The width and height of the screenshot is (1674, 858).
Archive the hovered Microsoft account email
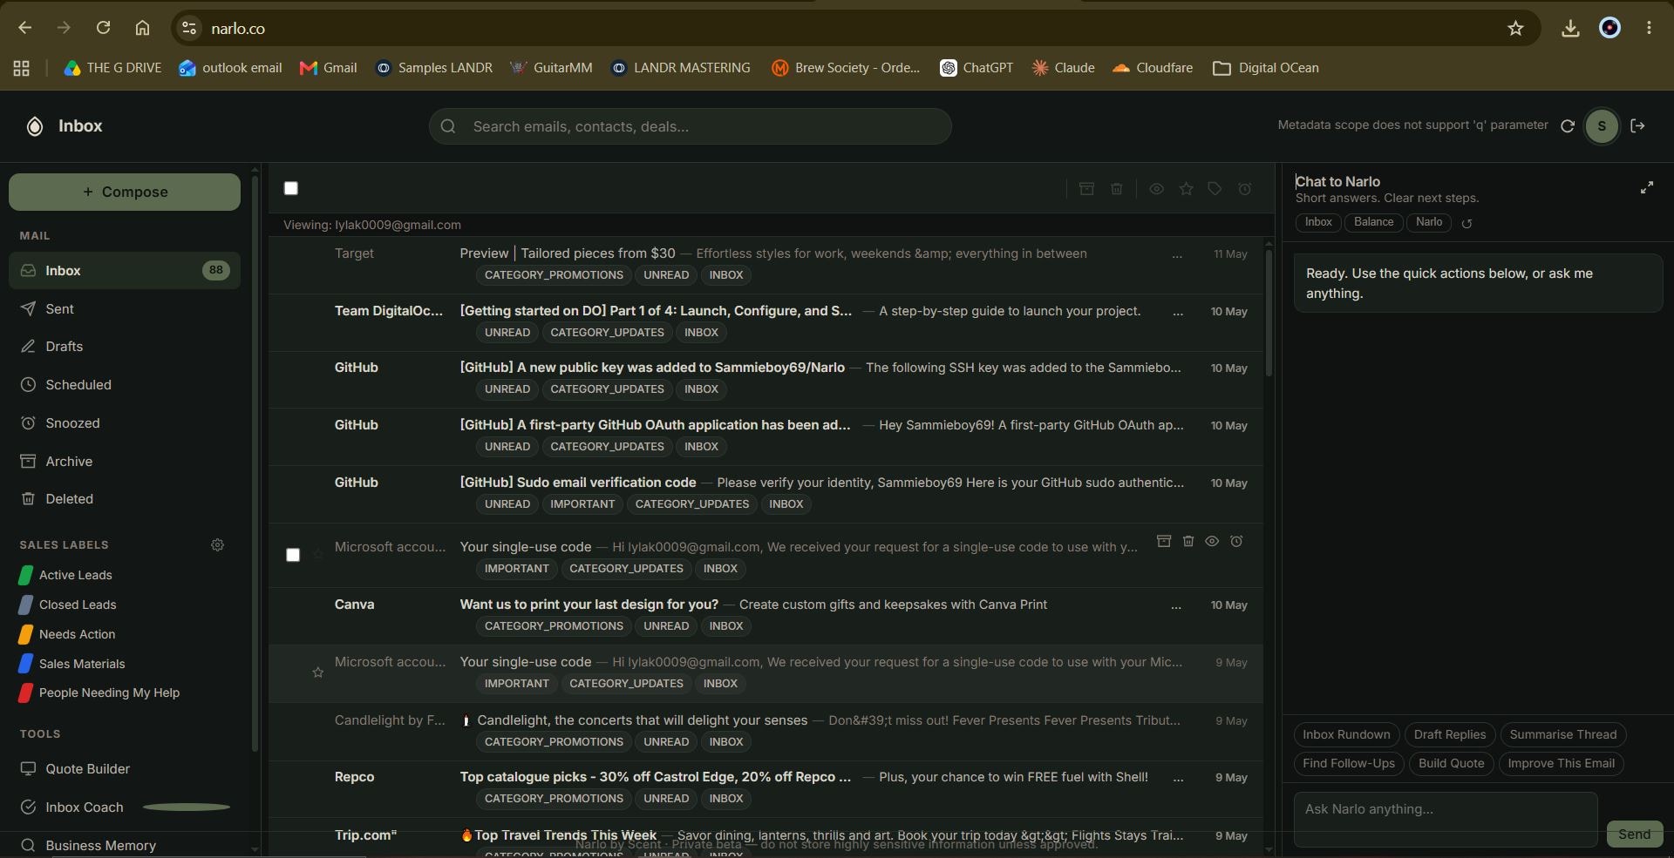coord(1163,541)
